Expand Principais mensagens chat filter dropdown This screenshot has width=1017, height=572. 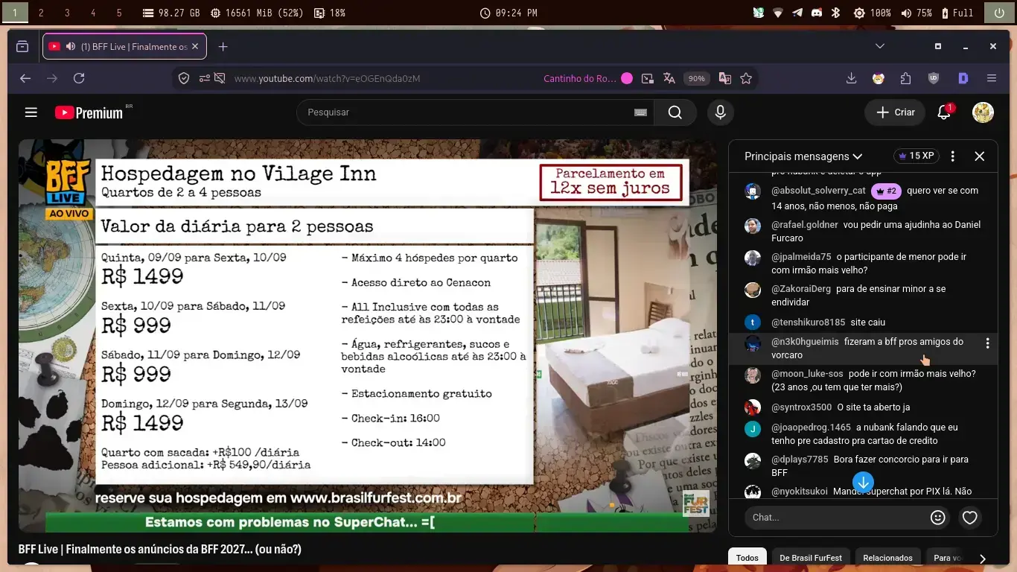(x=803, y=156)
